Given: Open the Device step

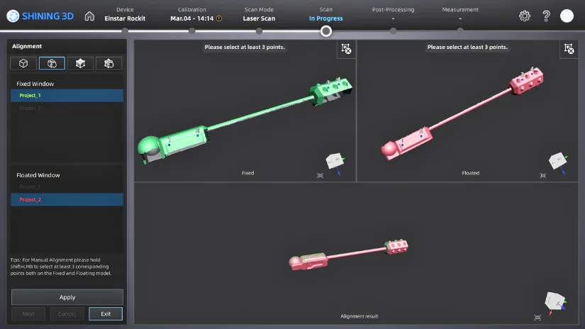Looking at the screenshot, I should (125, 14).
